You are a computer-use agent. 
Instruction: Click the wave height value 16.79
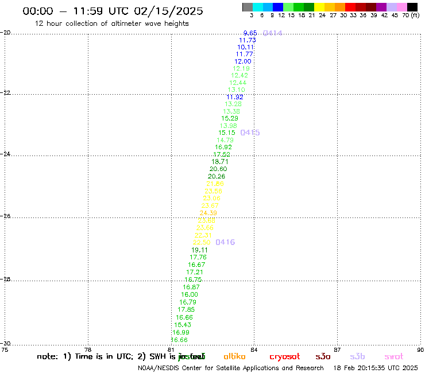tap(188, 302)
